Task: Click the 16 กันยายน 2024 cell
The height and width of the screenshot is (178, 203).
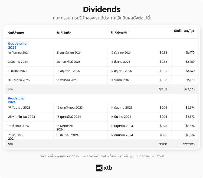Action: point(19,52)
